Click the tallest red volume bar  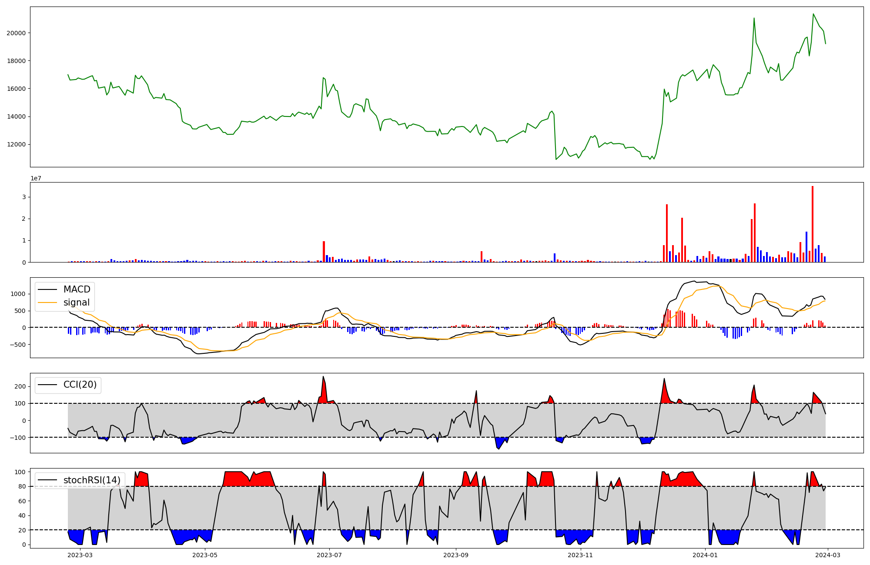[813, 224]
